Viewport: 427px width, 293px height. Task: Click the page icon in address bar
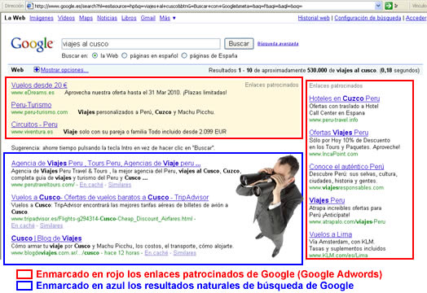pyautogui.click(x=30, y=6)
